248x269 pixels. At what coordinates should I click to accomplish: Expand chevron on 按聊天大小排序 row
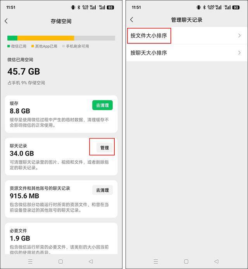pos(239,53)
